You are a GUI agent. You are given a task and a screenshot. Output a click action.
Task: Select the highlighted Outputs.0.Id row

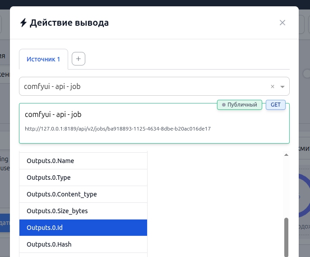(83, 228)
